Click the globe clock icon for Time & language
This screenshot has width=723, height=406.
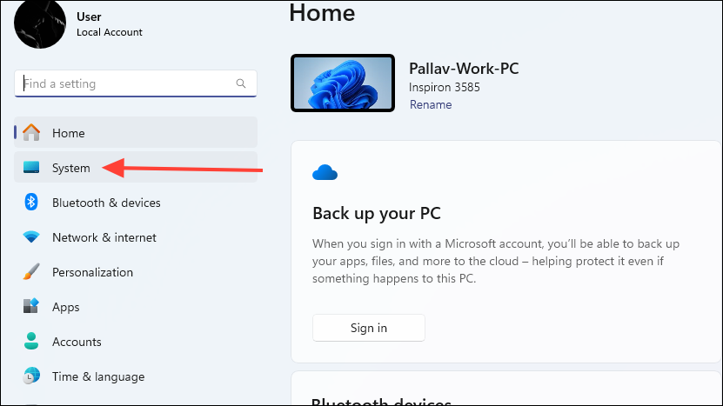tap(31, 376)
